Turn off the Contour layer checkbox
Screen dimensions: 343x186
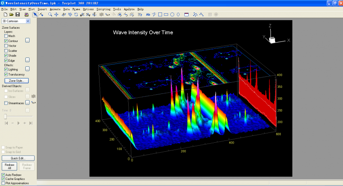6,41
